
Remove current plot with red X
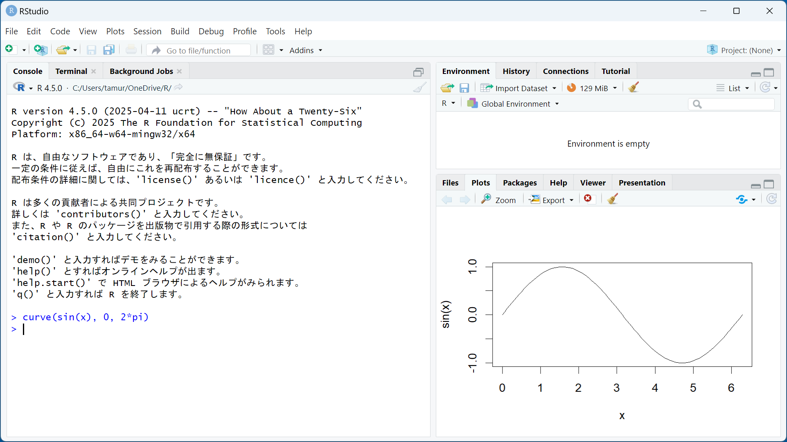(588, 199)
